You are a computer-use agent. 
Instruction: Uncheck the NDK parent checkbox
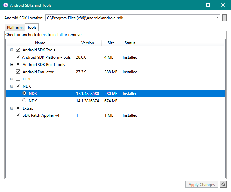point(18,86)
